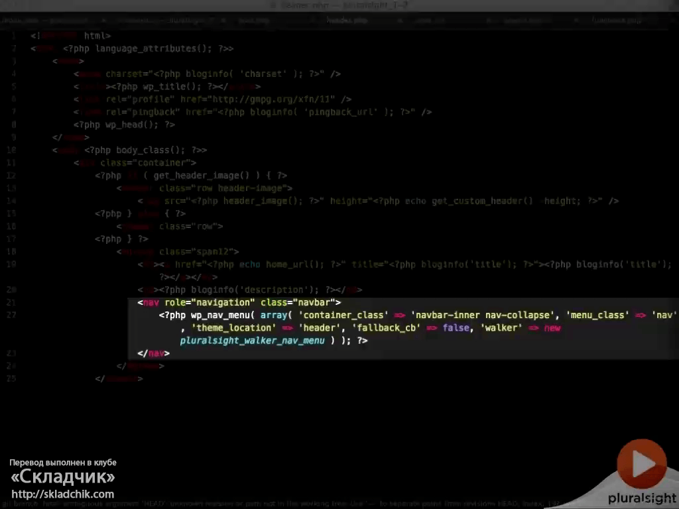Viewport: 679px width, 509px height.
Task: Click the 'theme_location' array key
Action: (234, 328)
